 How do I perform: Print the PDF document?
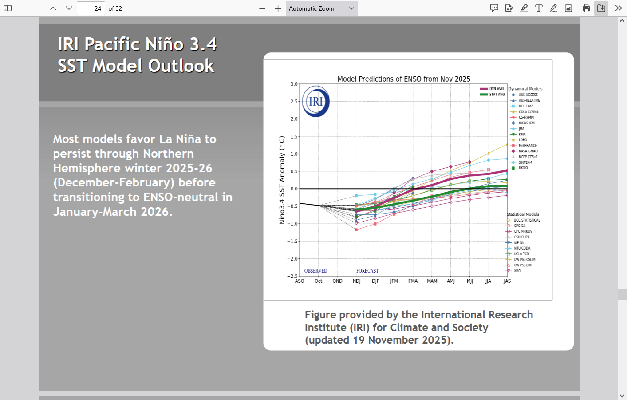pyautogui.click(x=586, y=8)
